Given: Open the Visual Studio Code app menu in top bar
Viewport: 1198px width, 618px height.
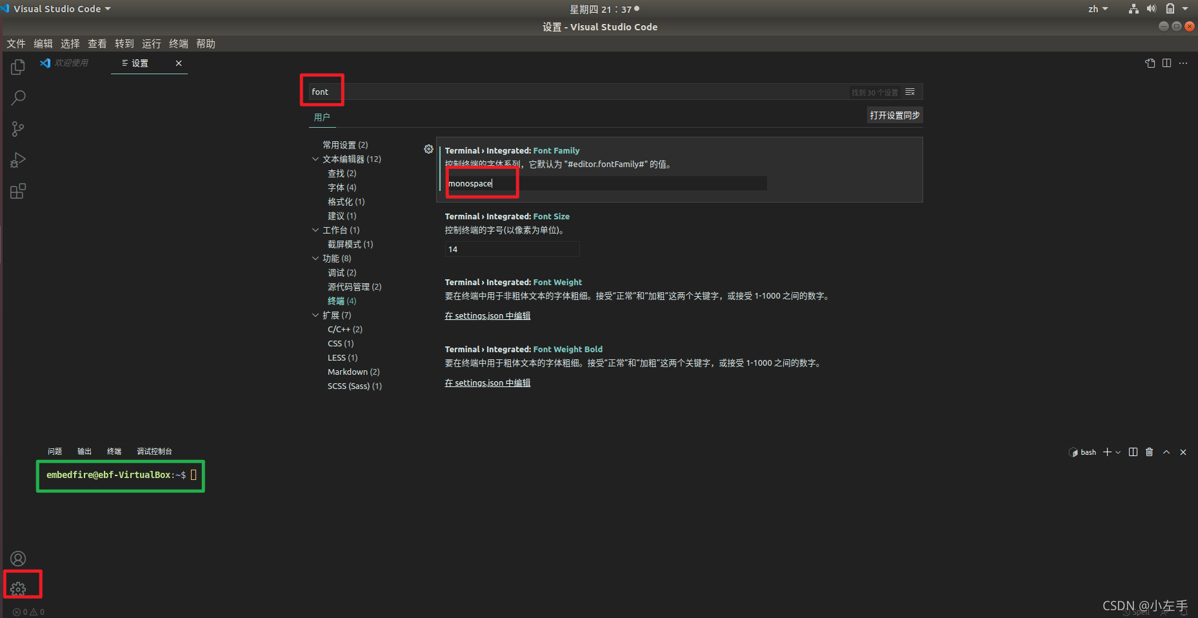Looking at the screenshot, I should 57,9.
